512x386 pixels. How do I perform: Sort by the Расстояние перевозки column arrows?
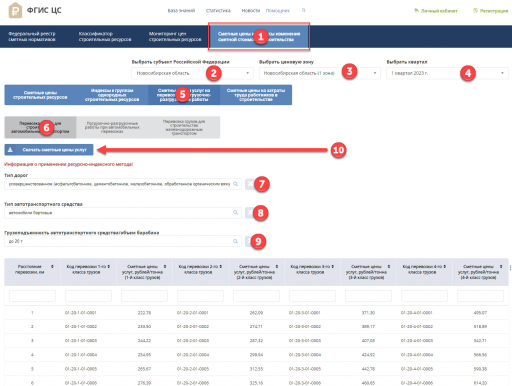52,266
